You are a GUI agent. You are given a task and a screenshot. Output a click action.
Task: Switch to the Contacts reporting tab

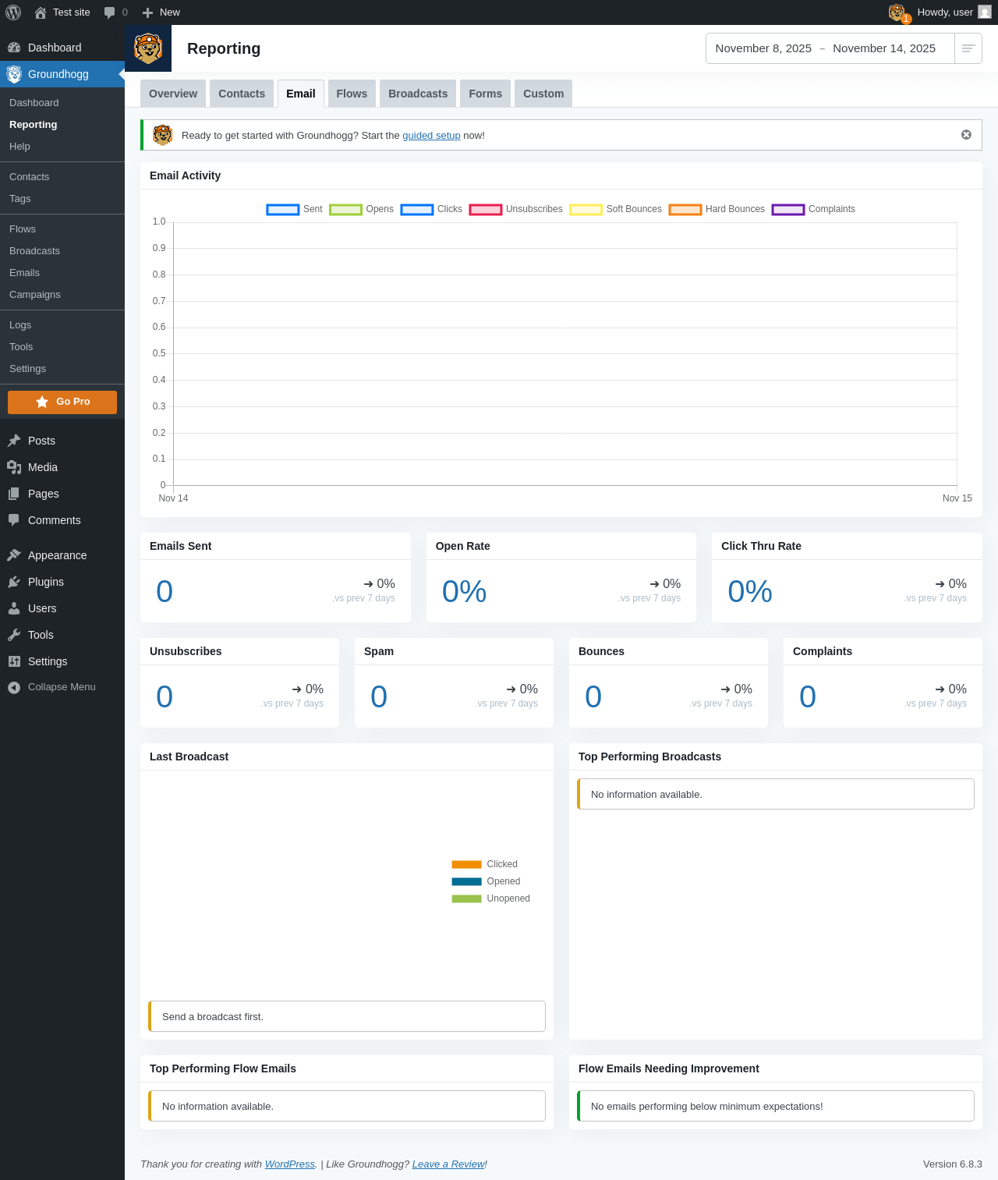[x=242, y=94]
